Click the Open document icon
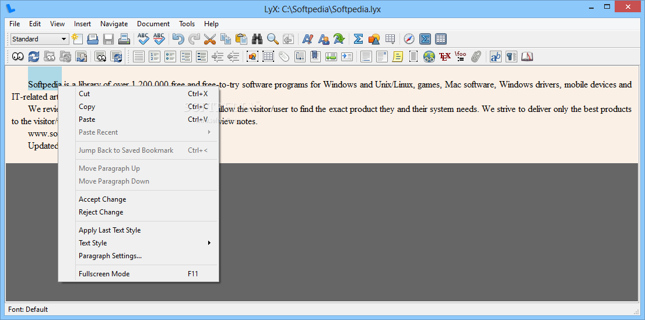This screenshot has width=645, height=320. coord(93,39)
